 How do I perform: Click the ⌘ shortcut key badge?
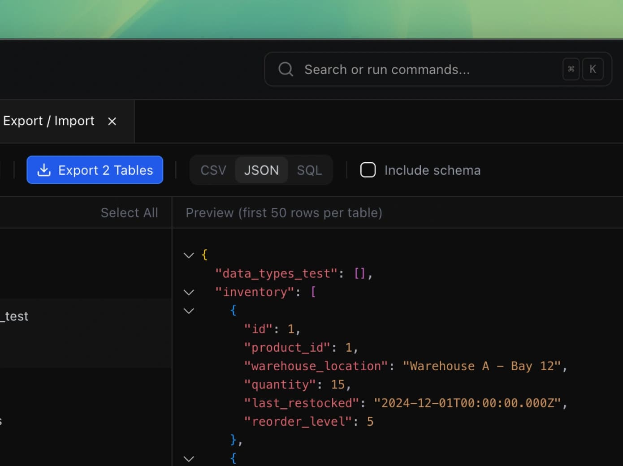571,69
